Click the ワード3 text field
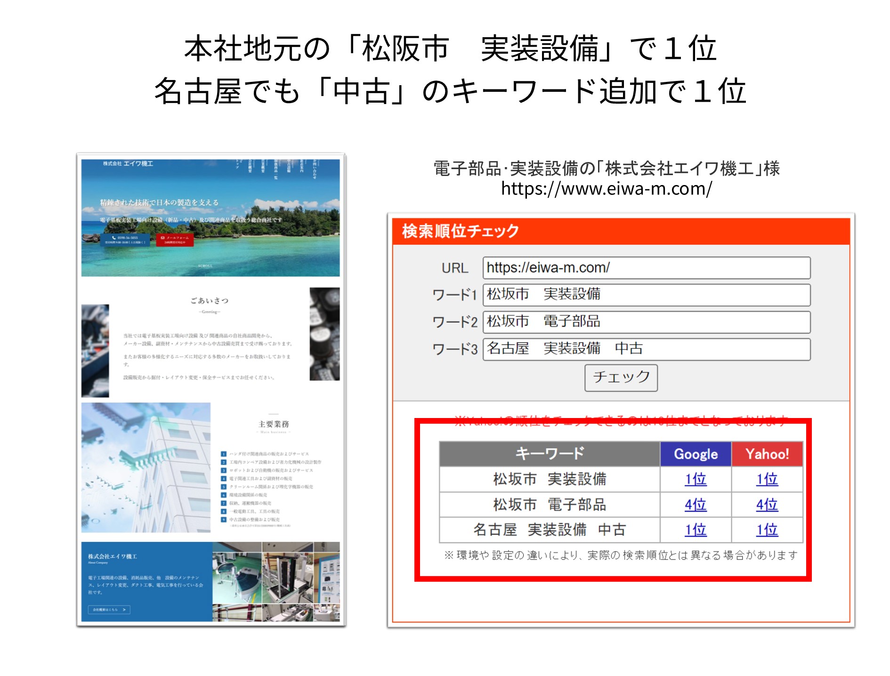 pyautogui.click(x=646, y=349)
